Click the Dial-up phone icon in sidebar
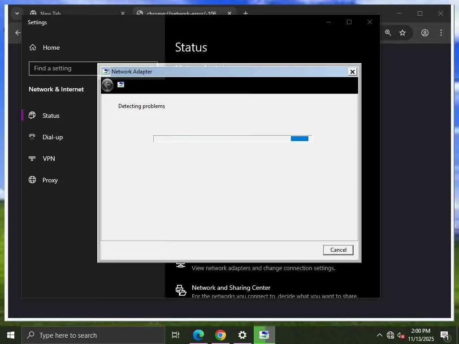The image size is (459, 344). tap(32, 137)
